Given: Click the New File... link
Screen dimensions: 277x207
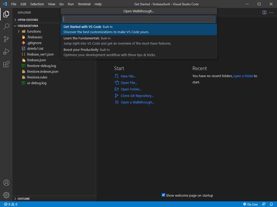Looking at the screenshot, I should tap(128, 76).
